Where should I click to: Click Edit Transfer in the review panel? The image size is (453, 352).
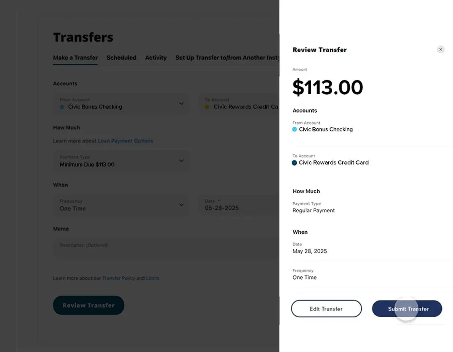coord(326,309)
